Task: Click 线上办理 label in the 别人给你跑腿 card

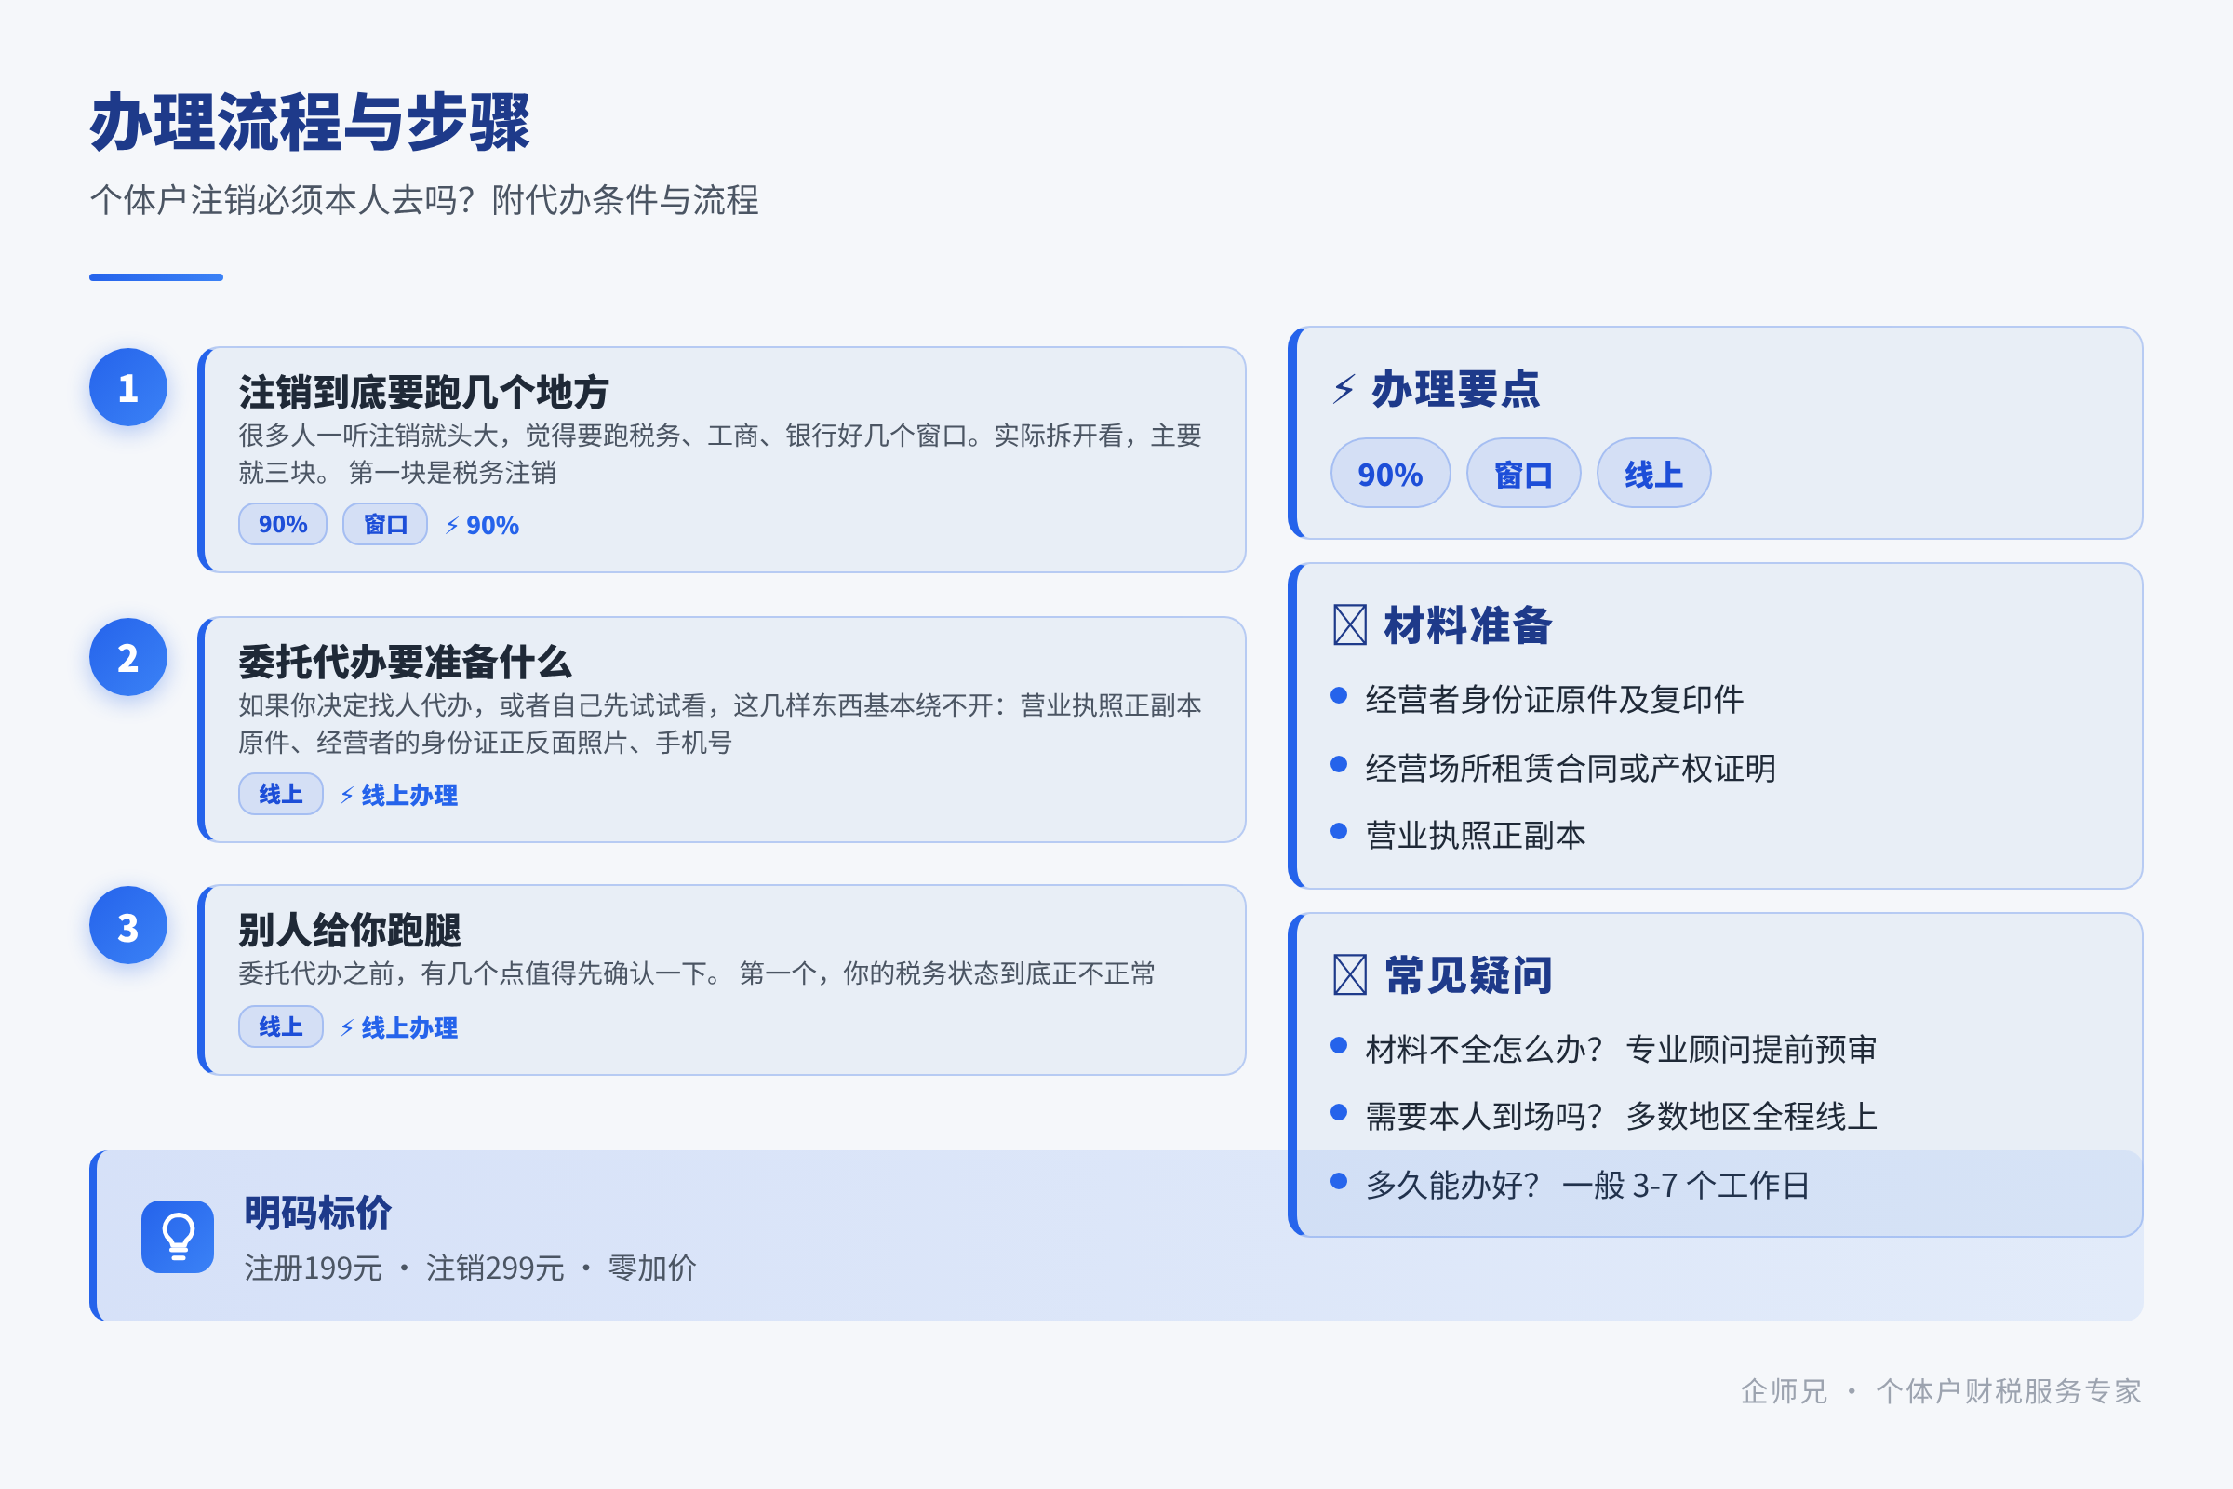Action: click(399, 1027)
